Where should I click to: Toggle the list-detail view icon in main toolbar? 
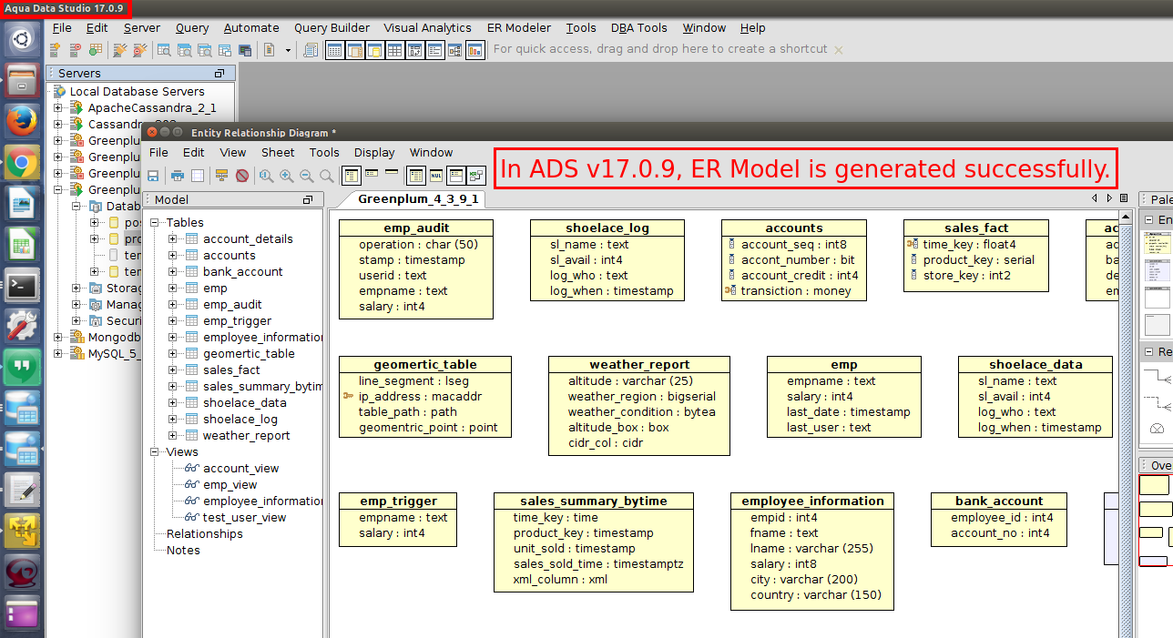click(434, 50)
